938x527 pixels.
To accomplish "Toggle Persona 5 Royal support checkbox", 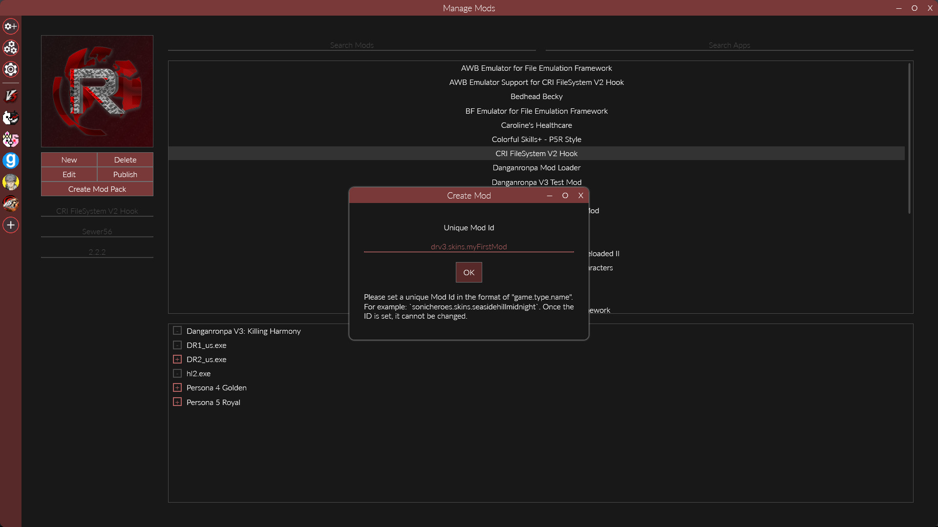I will (x=177, y=402).
